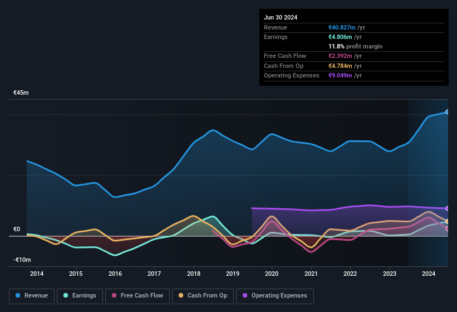Click the Cash From Op tooltip label
This screenshot has height=312, width=457.
pyautogui.click(x=283, y=66)
